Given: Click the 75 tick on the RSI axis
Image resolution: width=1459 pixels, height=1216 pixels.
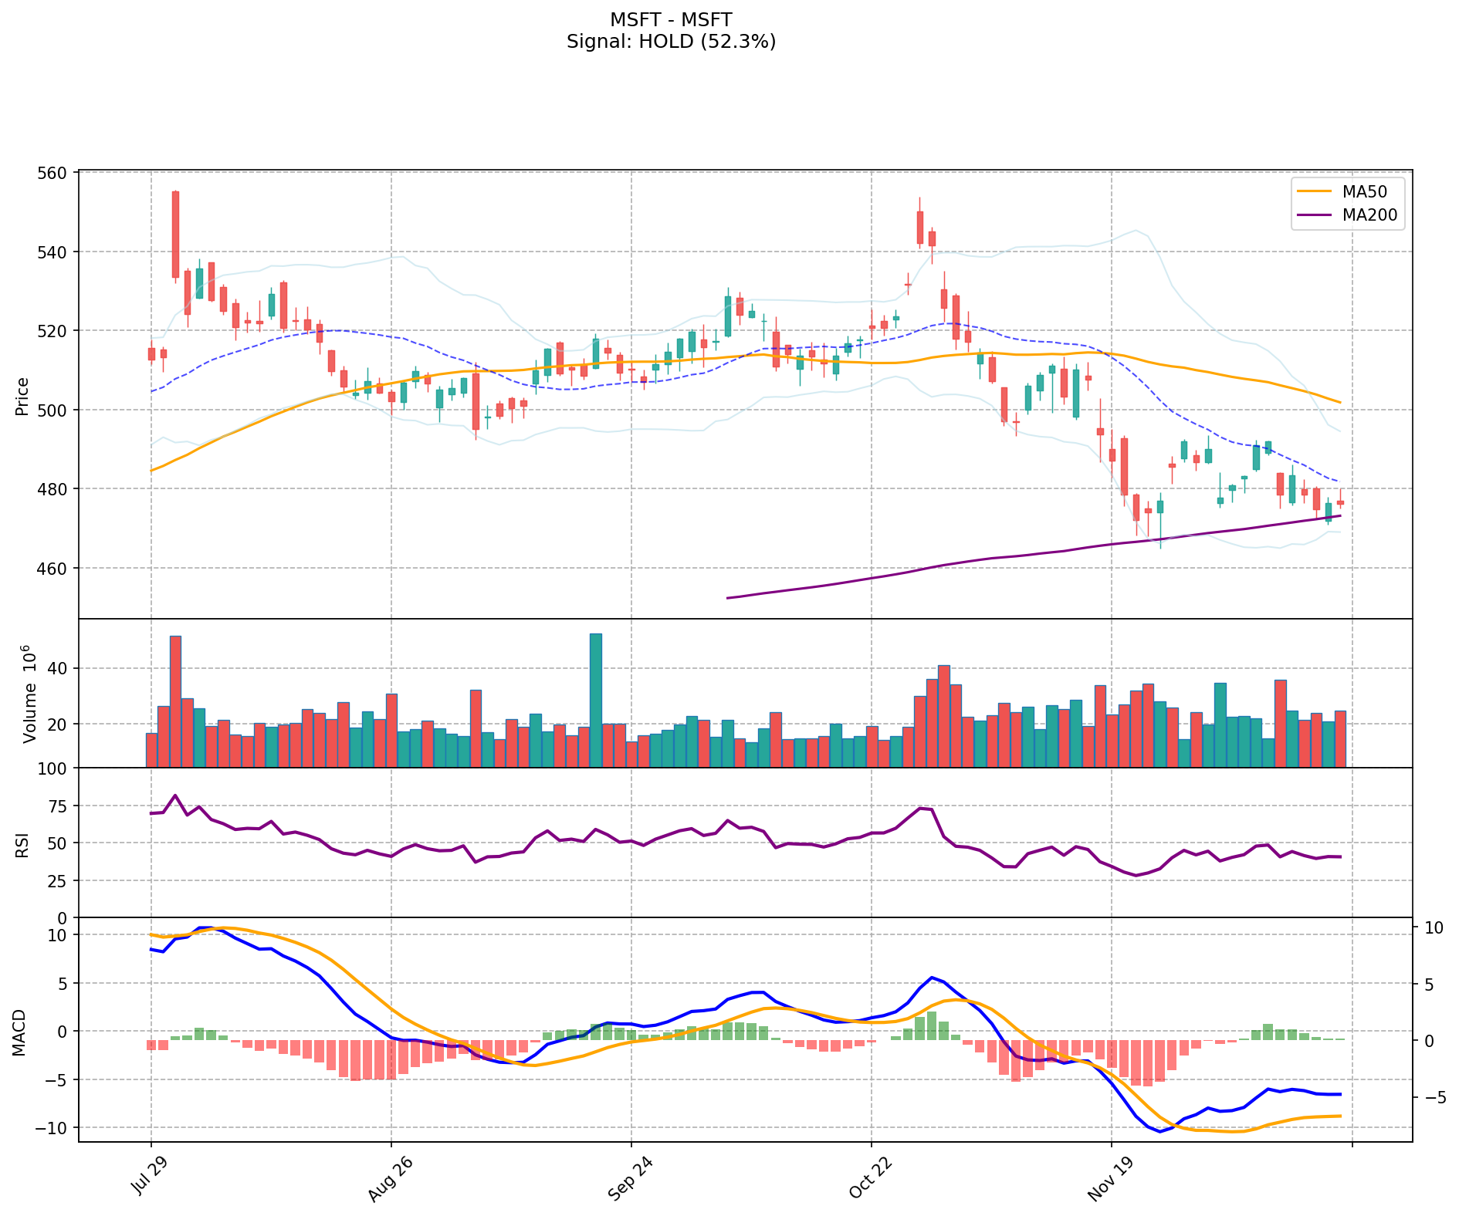Looking at the screenshot, I should [x=57, y=806].
